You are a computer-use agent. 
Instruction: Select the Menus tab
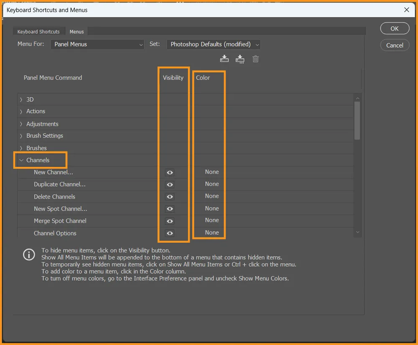pyautogui.click(x=76, y=32)
